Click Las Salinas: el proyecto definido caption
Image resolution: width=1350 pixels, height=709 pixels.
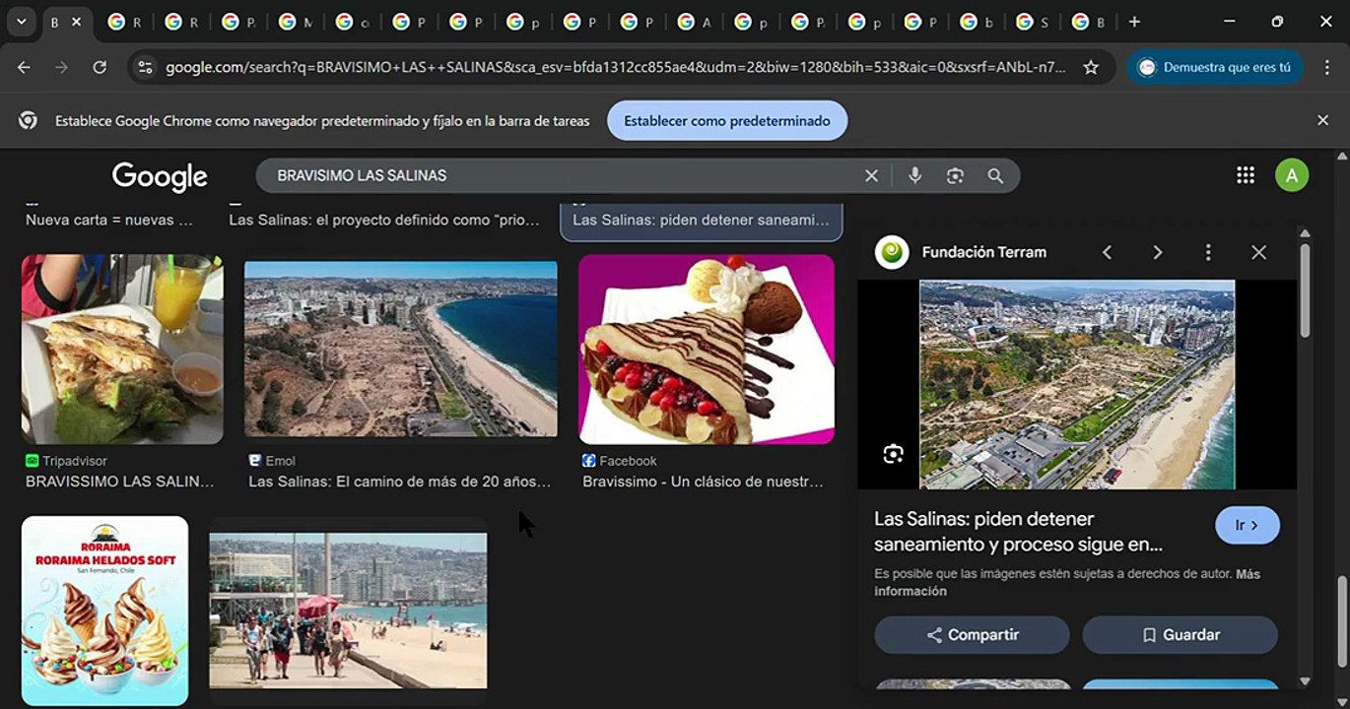click(384, 220)
